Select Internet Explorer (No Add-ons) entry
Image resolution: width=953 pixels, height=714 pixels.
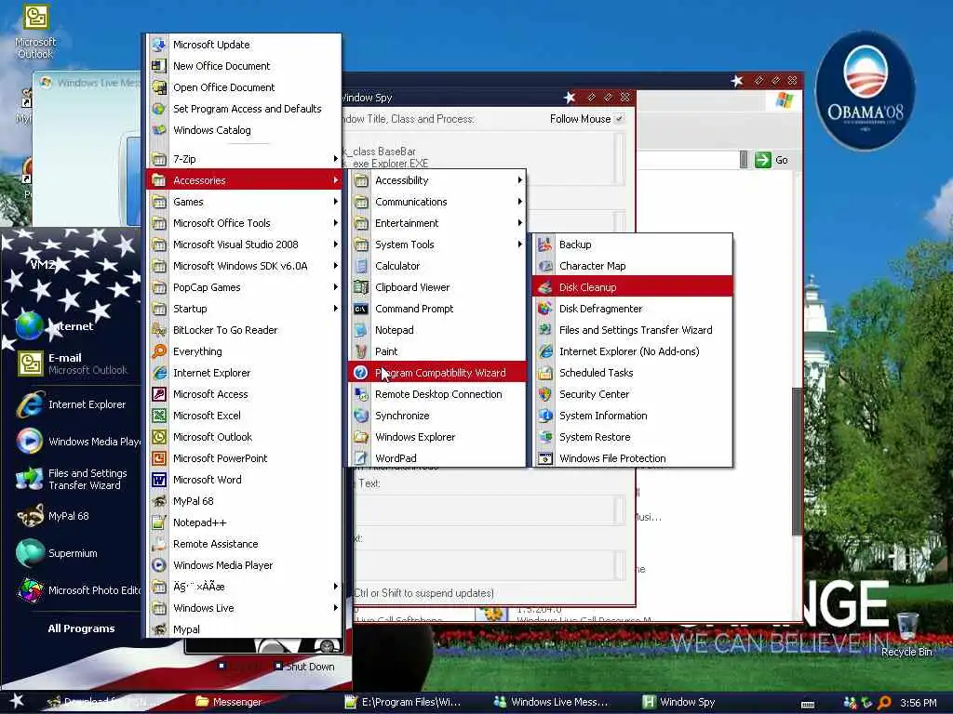[633, 350]
